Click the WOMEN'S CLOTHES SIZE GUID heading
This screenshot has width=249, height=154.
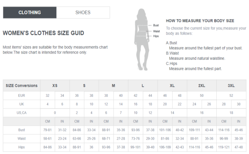(x=43, y=33)
